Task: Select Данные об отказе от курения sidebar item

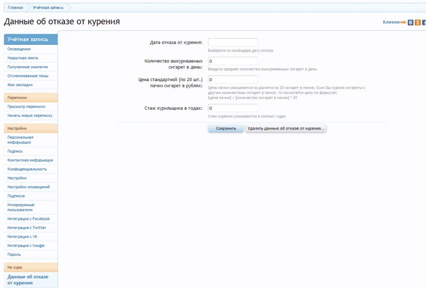Action: tap(26, 279)
